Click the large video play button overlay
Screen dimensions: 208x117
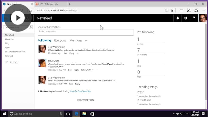[18, 18]
